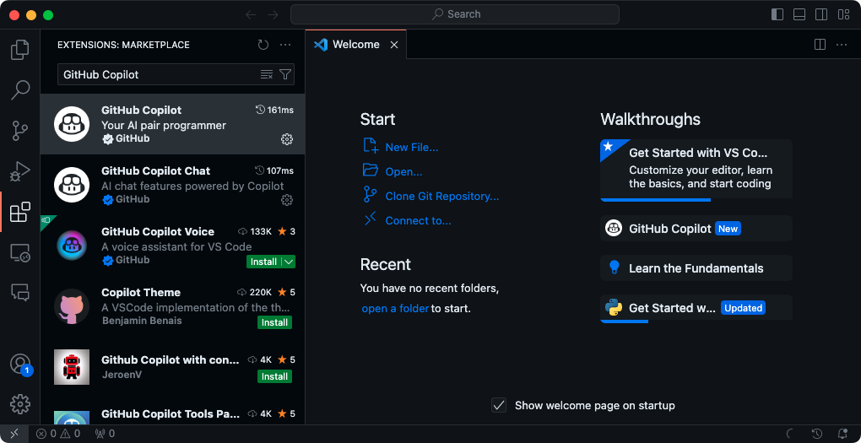Install Github Copilot with context extension
Image resolution: width=861 pixels, height=443 pixels.
(x=274, y=376)
